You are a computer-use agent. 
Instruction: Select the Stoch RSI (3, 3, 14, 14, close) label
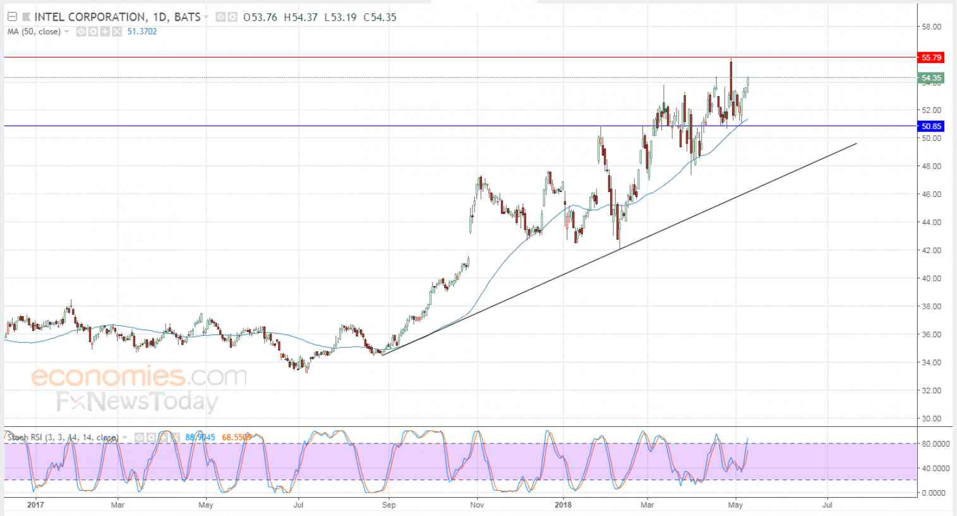[x=62, y=437]
